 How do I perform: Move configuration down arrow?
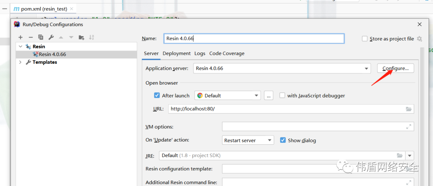[x=71, y=37]
